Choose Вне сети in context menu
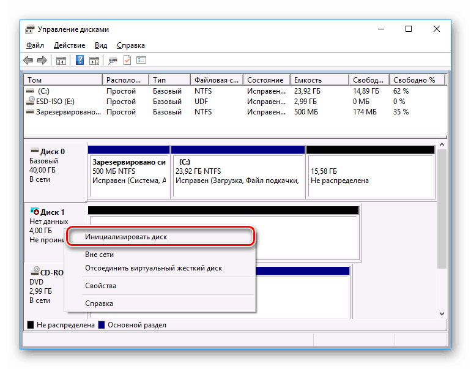This screenshot has height=369, width=471. click(160, 255)
